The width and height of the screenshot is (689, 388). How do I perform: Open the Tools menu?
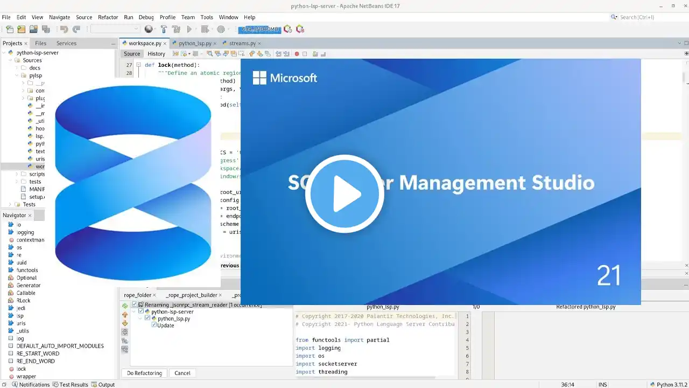coord(207,17)
